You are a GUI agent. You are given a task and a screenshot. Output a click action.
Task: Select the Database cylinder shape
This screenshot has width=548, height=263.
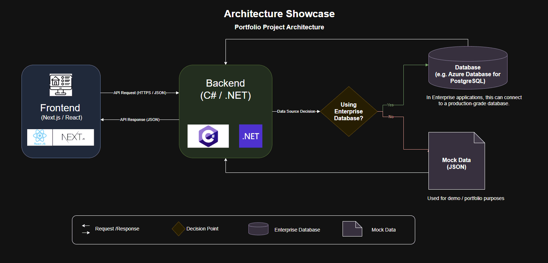coord(468,67)
